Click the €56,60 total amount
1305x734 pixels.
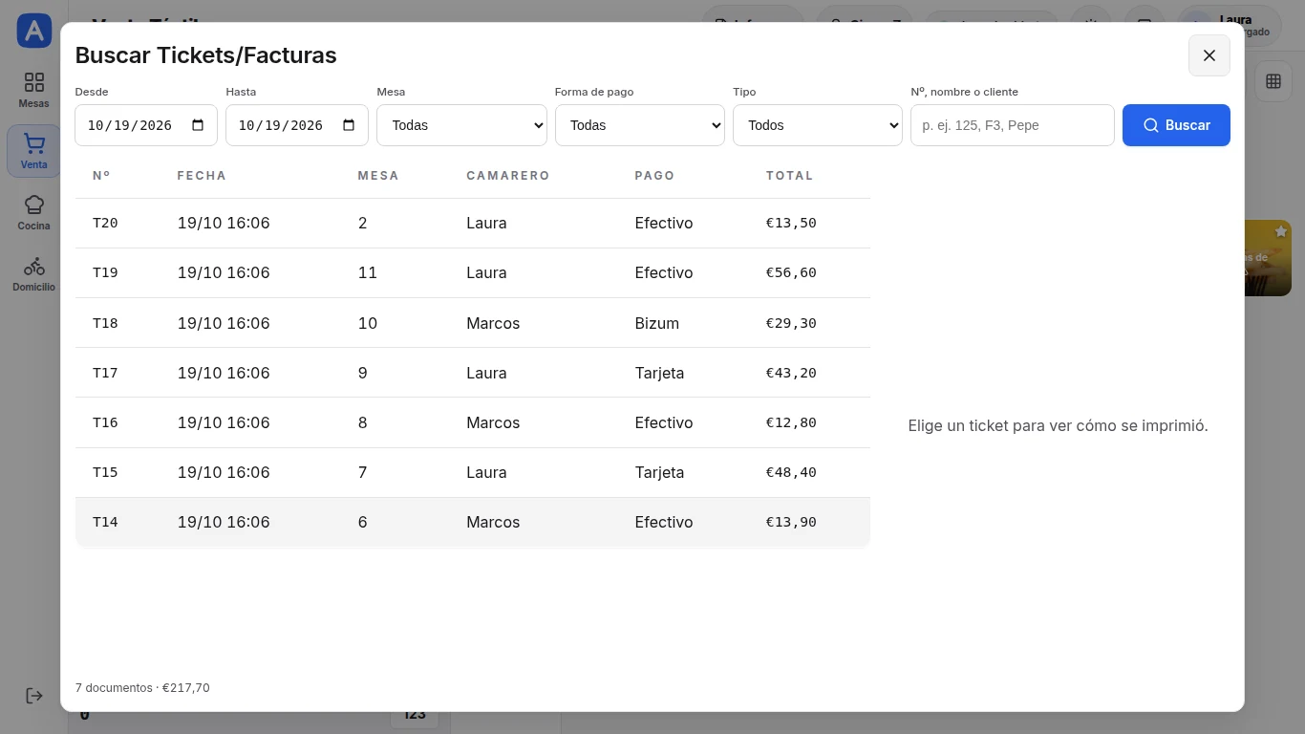point(791,272)
